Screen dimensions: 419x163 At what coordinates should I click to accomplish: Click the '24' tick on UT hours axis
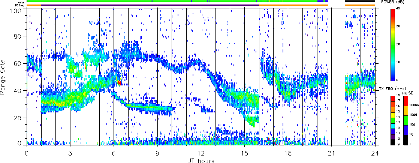coord(375,153)
